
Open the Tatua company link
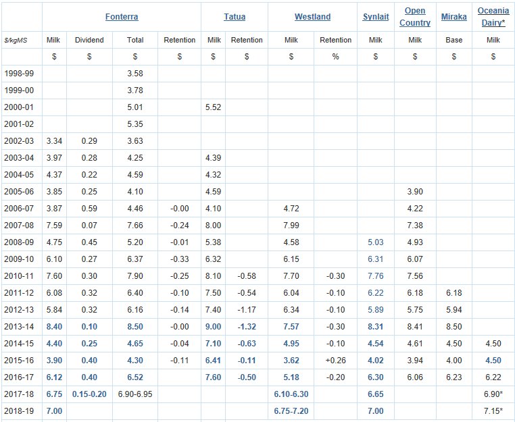tap(235, 17)
